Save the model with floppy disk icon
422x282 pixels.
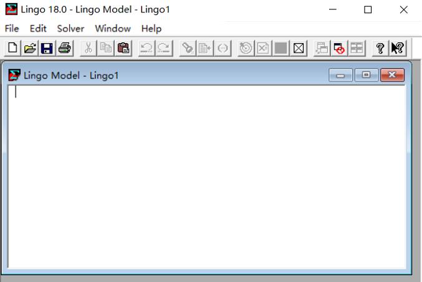click(47, 48)
